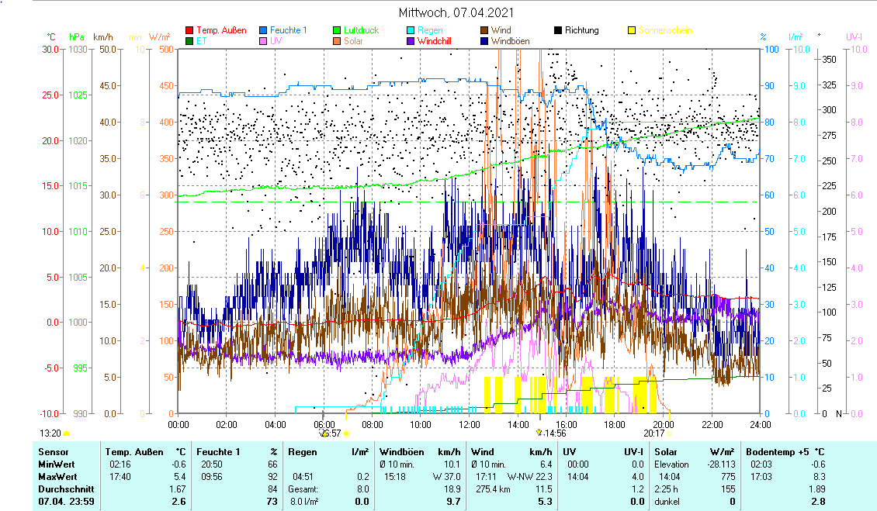This screenshot has height=511, width=877.
Task: Click the blue Feuchte 1 legend square
Action: tap(264, 30)
